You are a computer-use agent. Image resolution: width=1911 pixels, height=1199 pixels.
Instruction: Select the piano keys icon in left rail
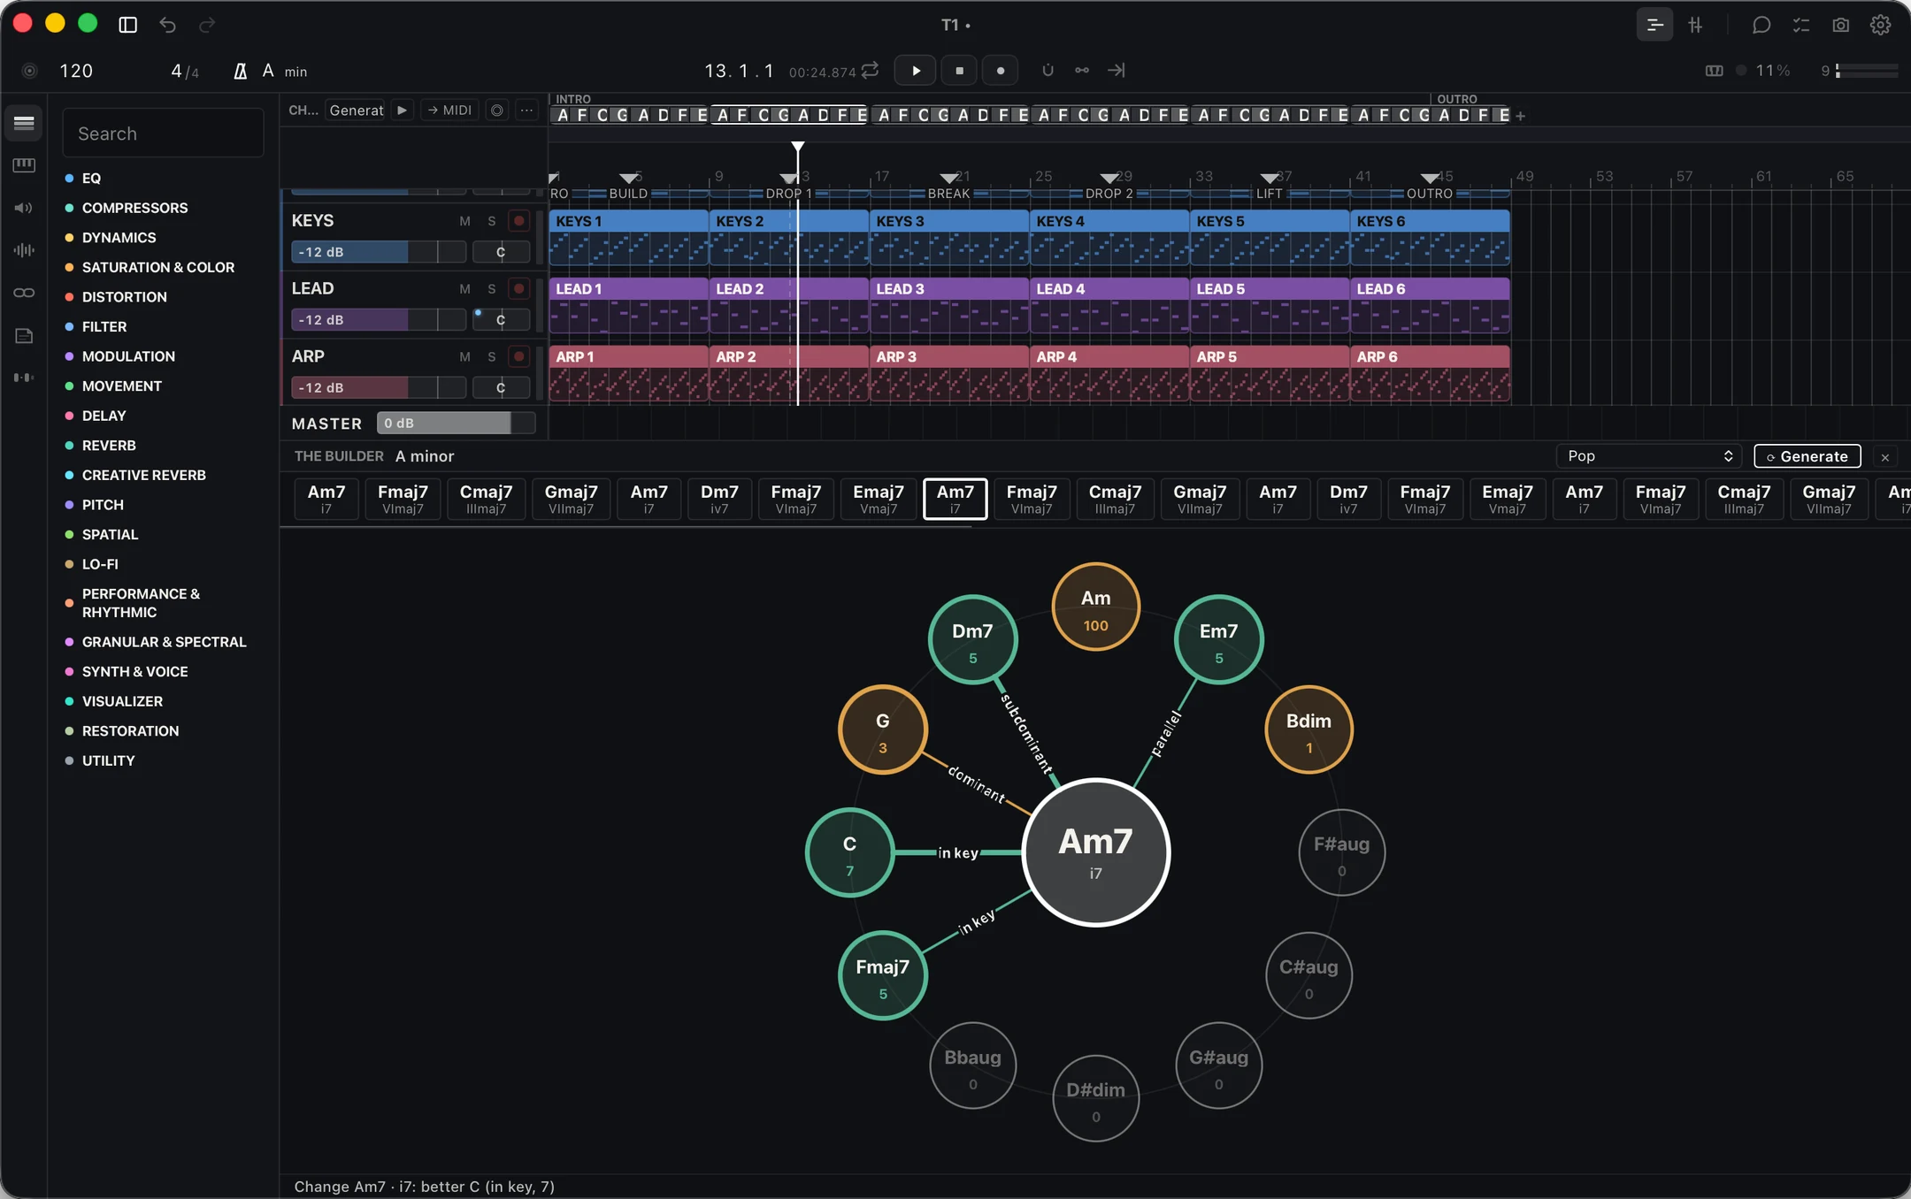[x=24, y=165]
